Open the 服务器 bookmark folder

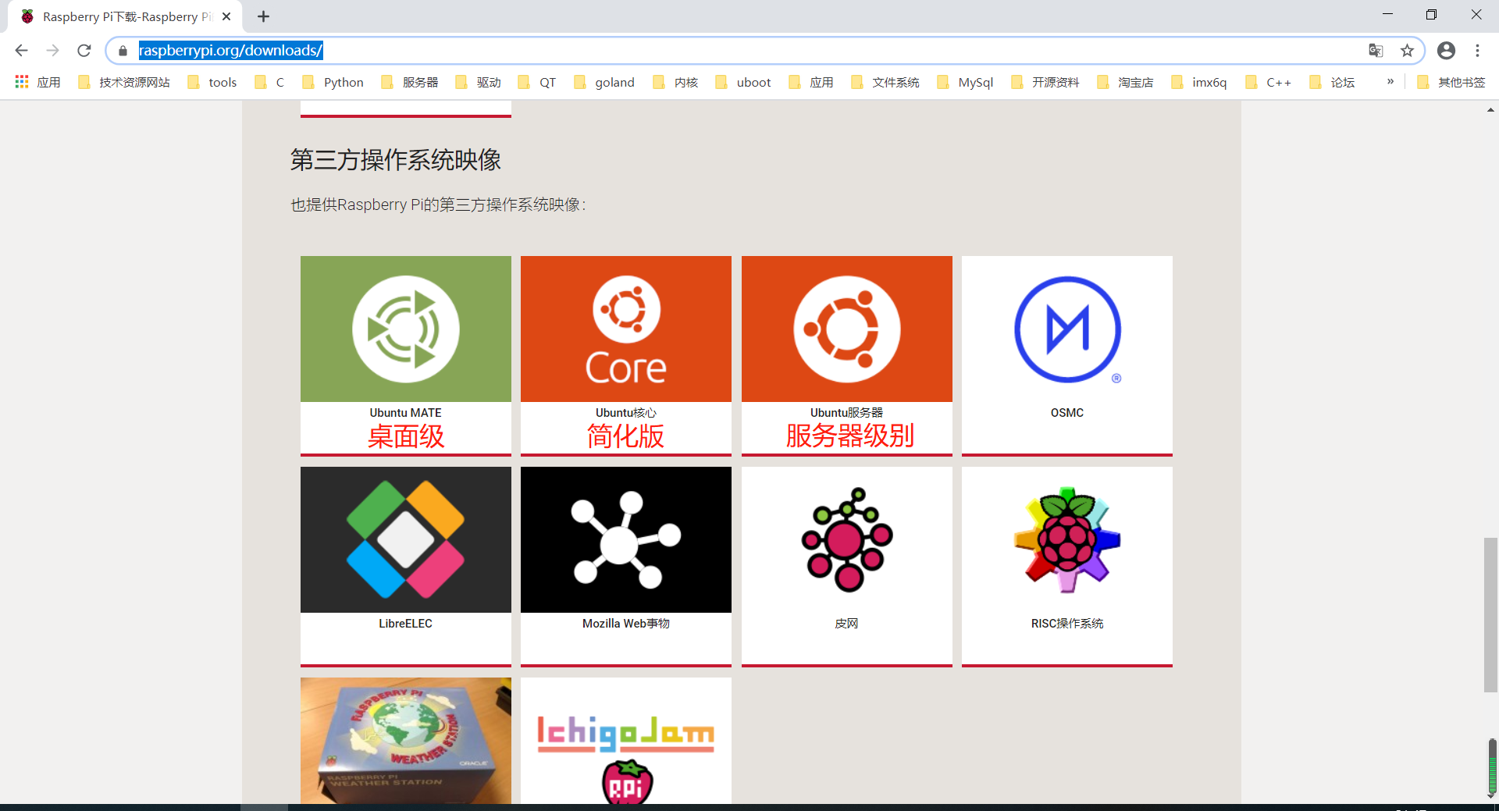409,82
